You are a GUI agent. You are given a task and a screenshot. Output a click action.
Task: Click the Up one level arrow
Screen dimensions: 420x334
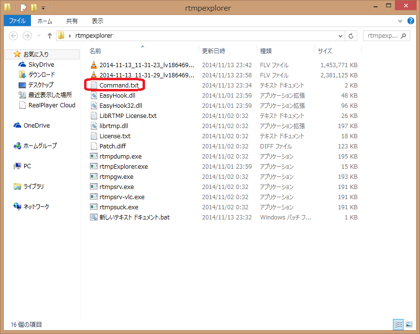point(49,36)
